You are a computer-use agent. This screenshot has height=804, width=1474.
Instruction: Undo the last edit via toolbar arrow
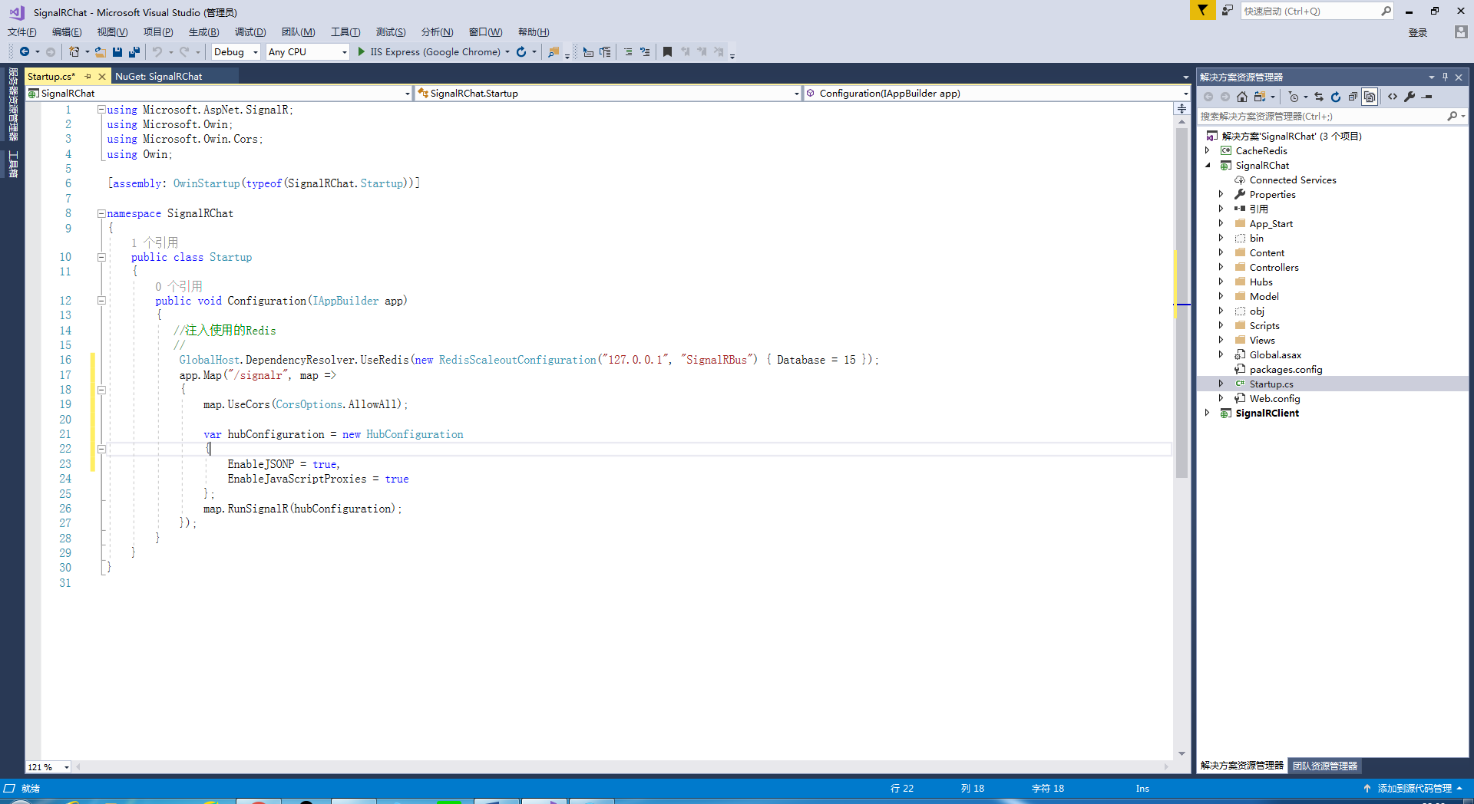pos(157,52)
